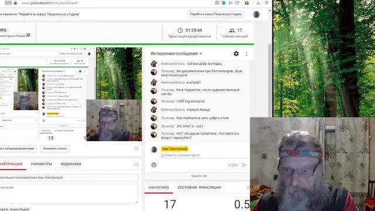The image size is (375, 211).
Task: Open the emoji picker in chat input
Action: (x=154, y=165)
